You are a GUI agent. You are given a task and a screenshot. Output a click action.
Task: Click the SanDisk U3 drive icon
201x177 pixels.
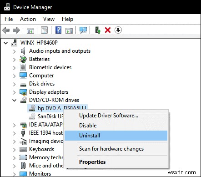(x=32, y=116)
